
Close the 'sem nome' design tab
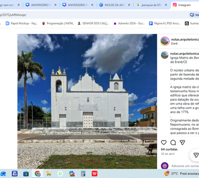[x=19, y=5]
